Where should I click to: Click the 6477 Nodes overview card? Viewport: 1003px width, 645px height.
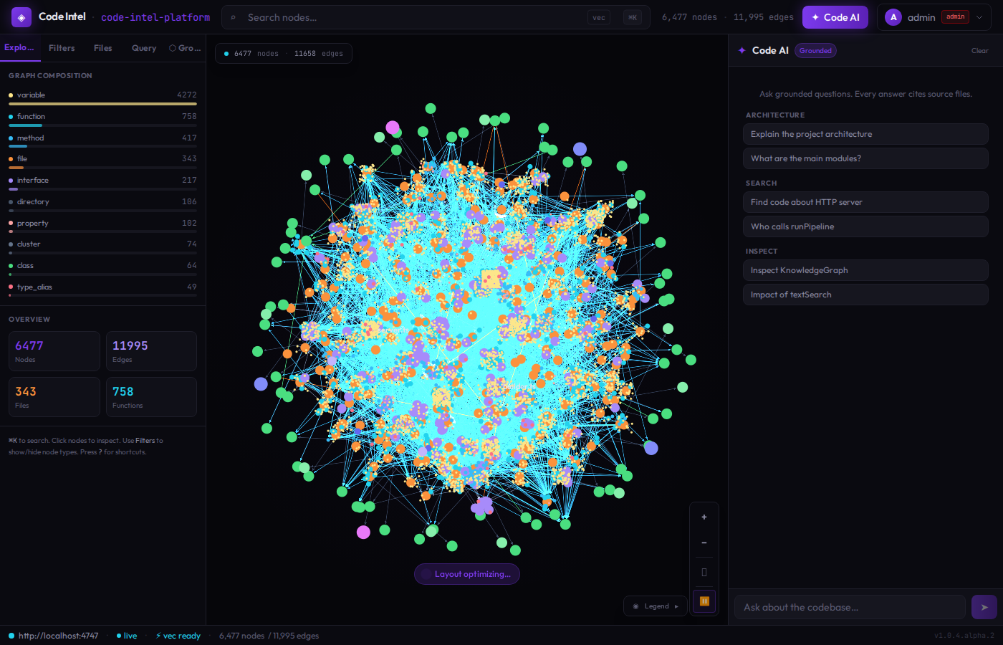click(54, 351)
